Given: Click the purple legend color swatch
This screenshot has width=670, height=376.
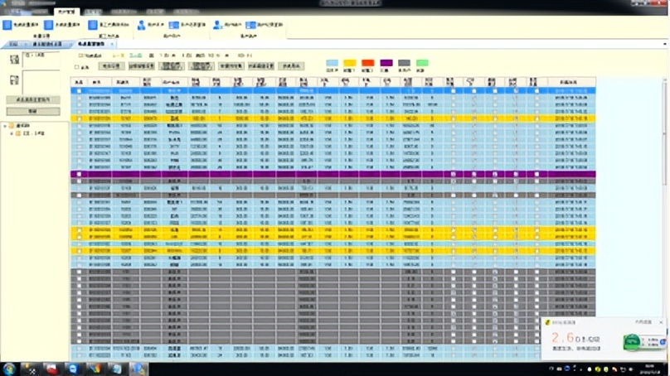Looking at the screenshot, I should pyautogui.click(x=386, y=63).
